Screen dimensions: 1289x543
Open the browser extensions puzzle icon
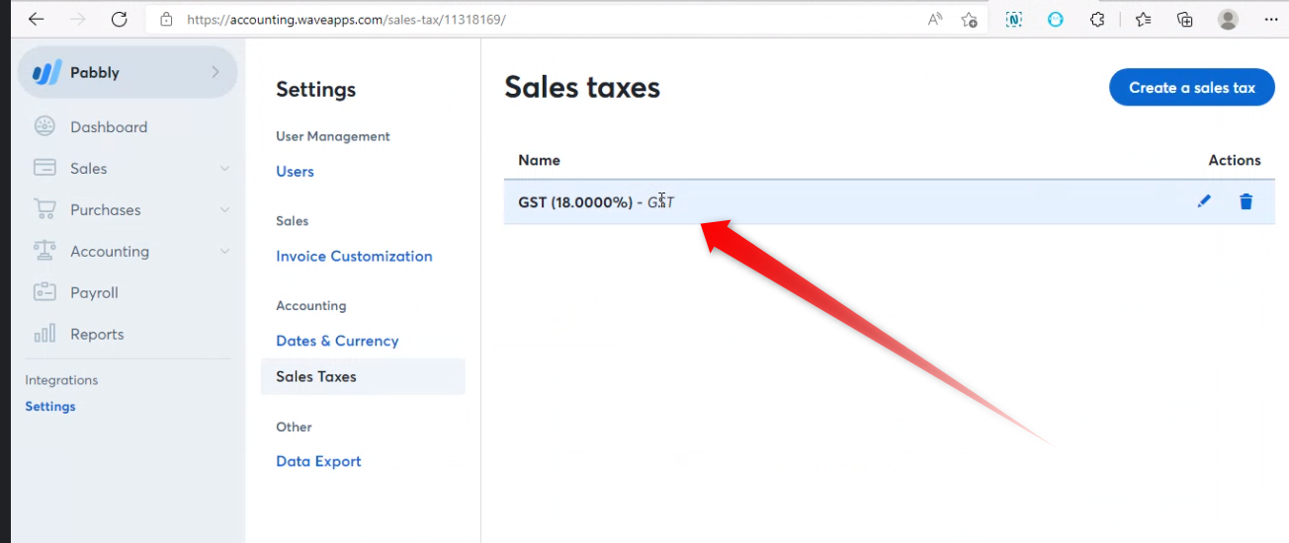1097,19
